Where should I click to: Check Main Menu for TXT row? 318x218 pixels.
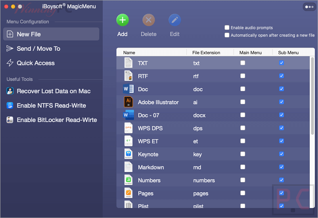[243, 63]
